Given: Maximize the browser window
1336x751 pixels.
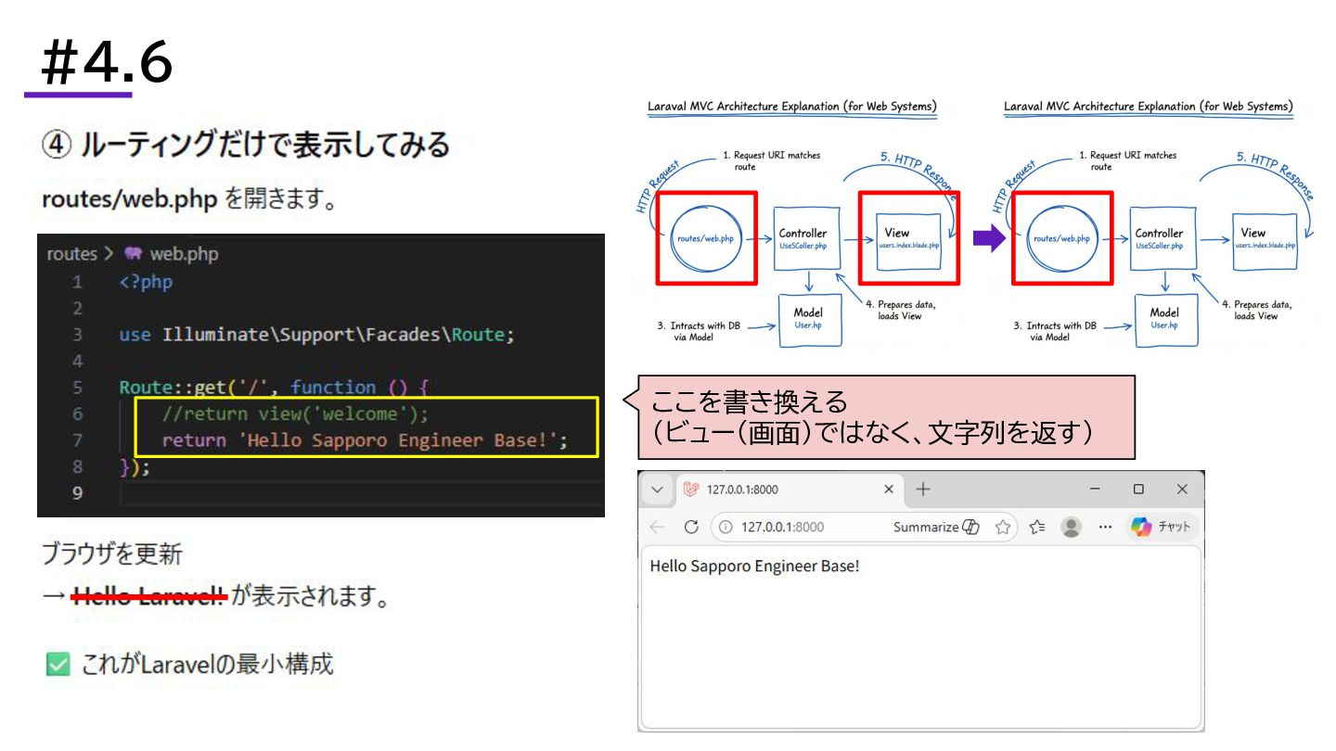Looking at the screenshot, I should 1138,489.
